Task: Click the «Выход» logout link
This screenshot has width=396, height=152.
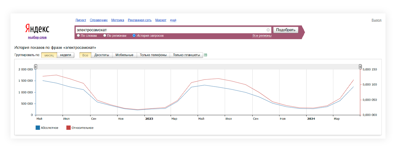Action: (x=376, y=20)
